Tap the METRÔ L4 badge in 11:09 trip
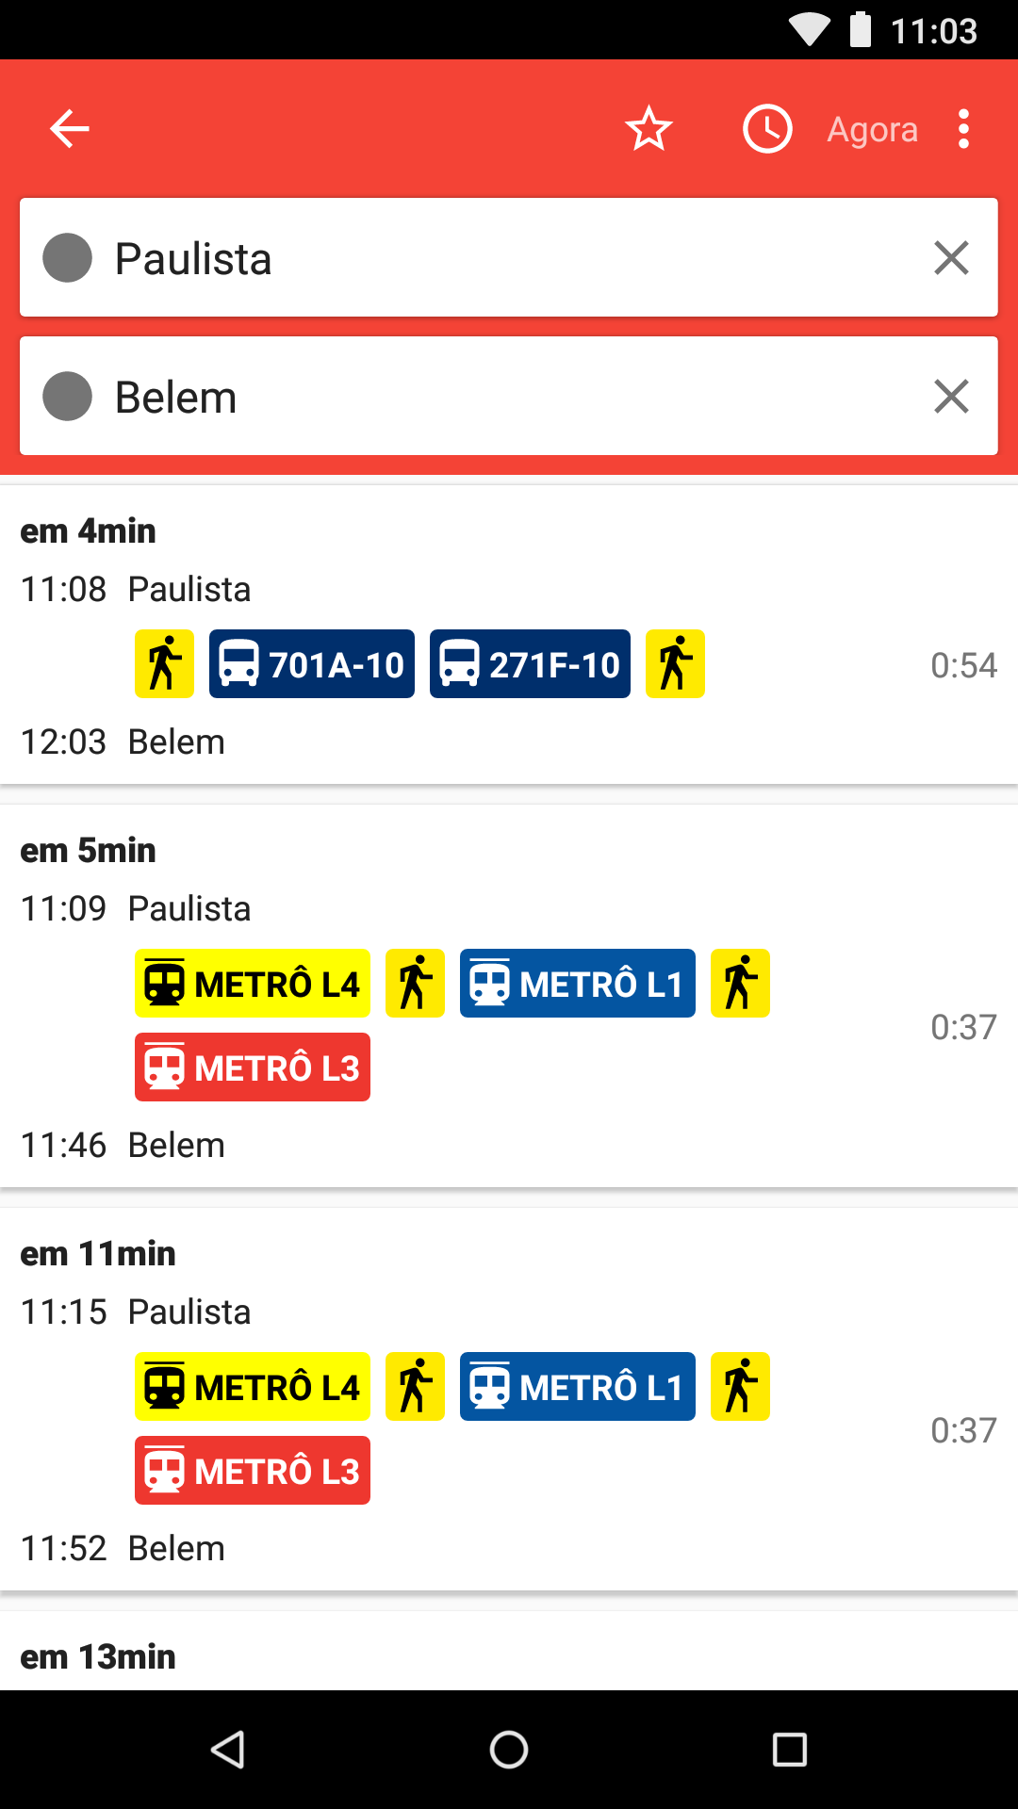 point(253,984)
